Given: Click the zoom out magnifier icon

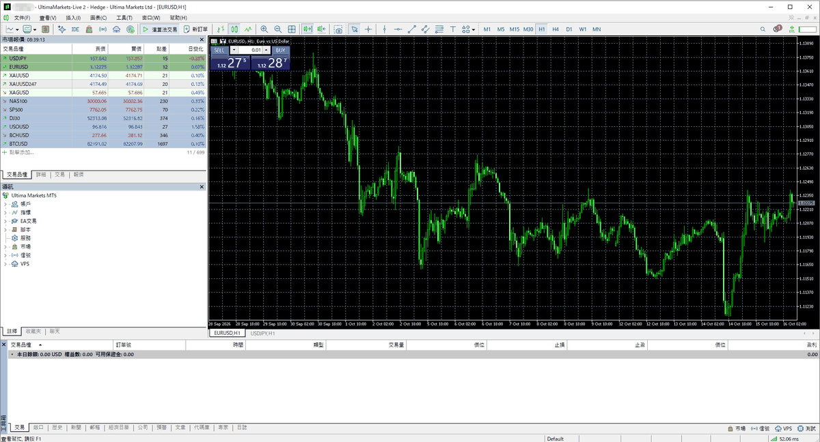Looking at the screenshot, I should [277, 29].
